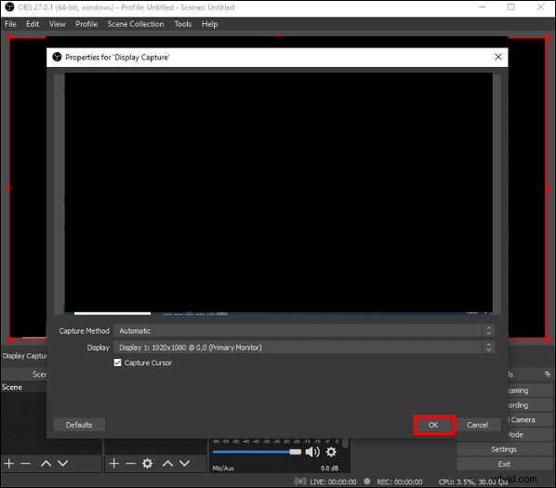
Task: Click the LIVE: 00:00:00 timer text
Action: (x=333, y=482)
